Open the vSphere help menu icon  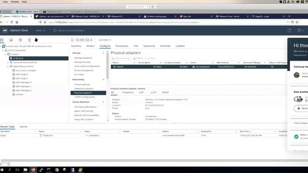pyautogui.click(x=299, y=30)
